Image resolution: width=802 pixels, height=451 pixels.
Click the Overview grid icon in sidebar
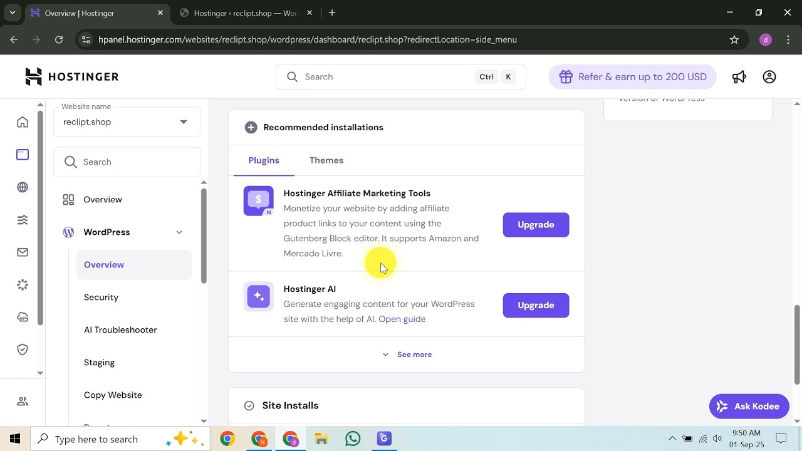[68, 199]
